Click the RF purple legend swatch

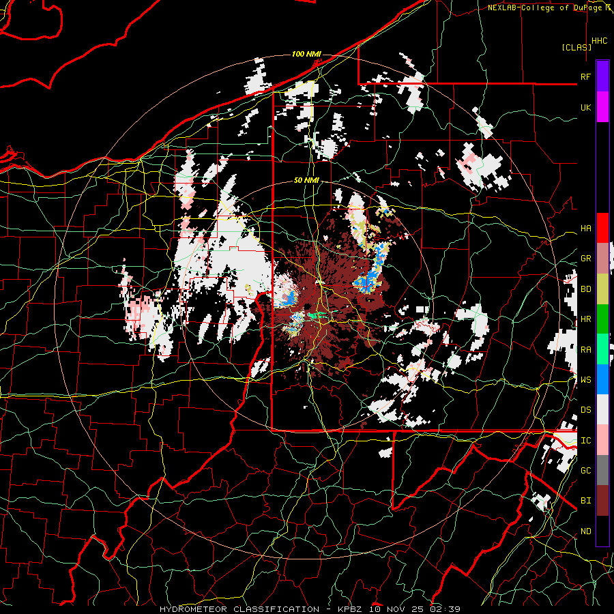tap(602, 76)
